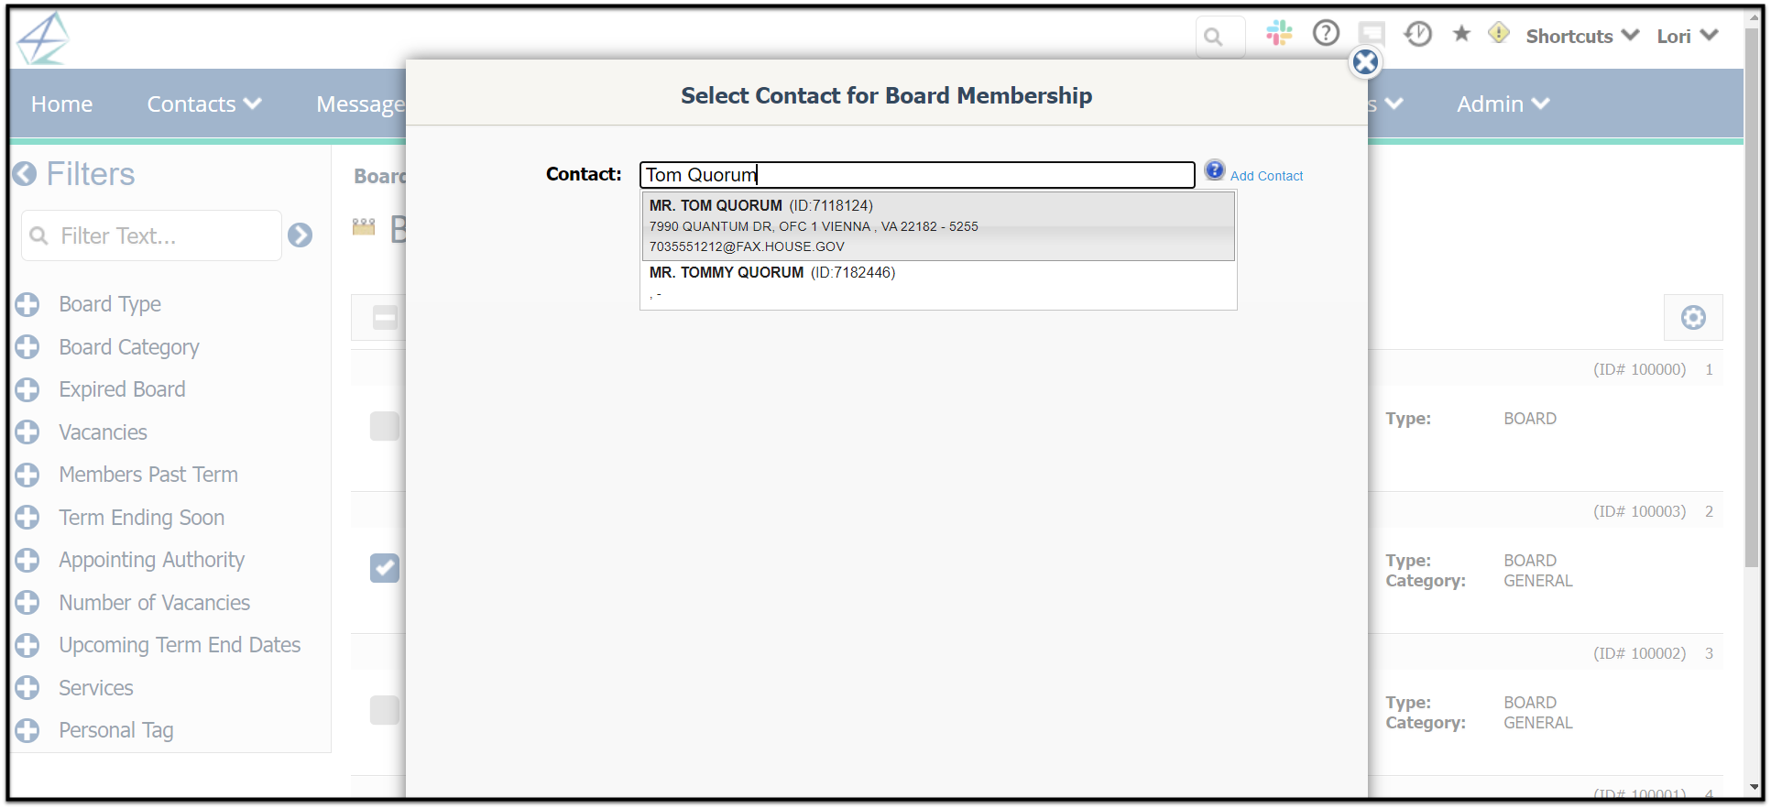Check the third board row checkbox
The height and width of the screenshot is (809, 1771).
[385, 710]
